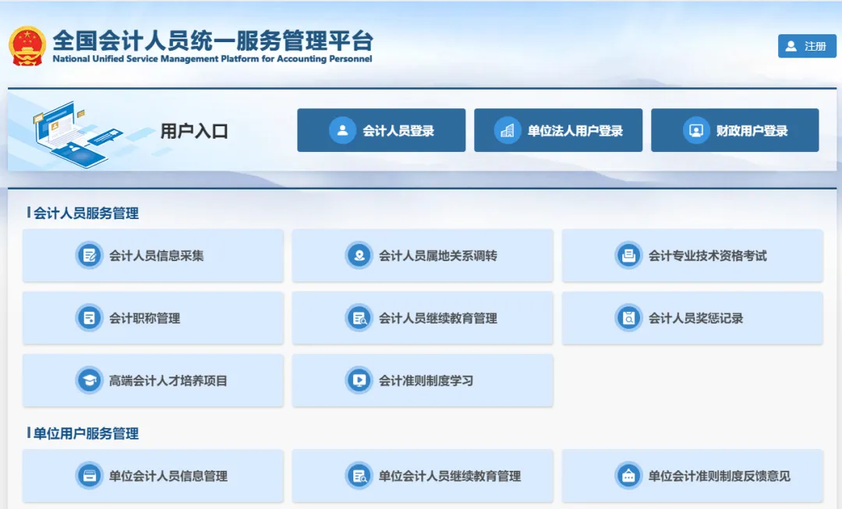The image size is (842, 509).
Task: Select the 会计人员属地关系调转 icon
Action: pyautogui.click(x=359, y=255)
